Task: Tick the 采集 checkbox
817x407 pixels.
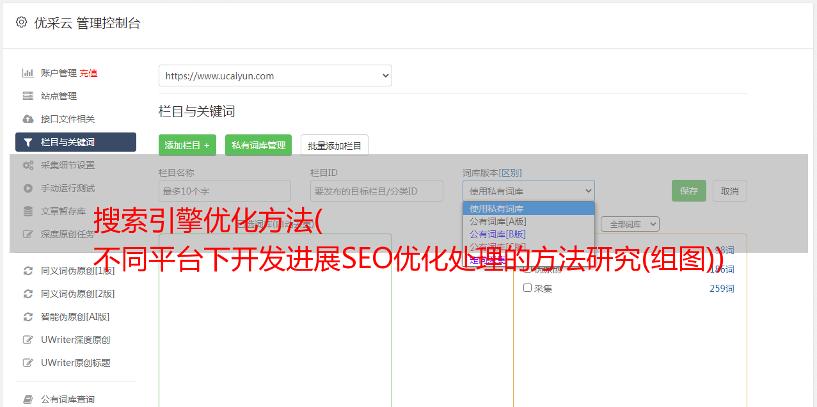Action: 528,288
